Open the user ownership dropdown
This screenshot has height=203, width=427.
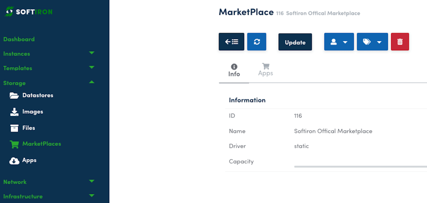click(x=339, y=42)
